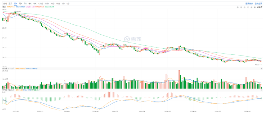This screenshot has height=114, width=264.
Task: Click the MA60:15.71 indicator label
Action: [49, 7]
